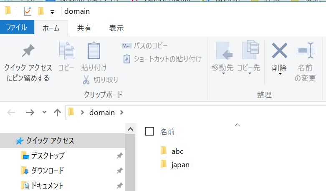Click the Rename (名前の変更) icon

pos(306,50)
